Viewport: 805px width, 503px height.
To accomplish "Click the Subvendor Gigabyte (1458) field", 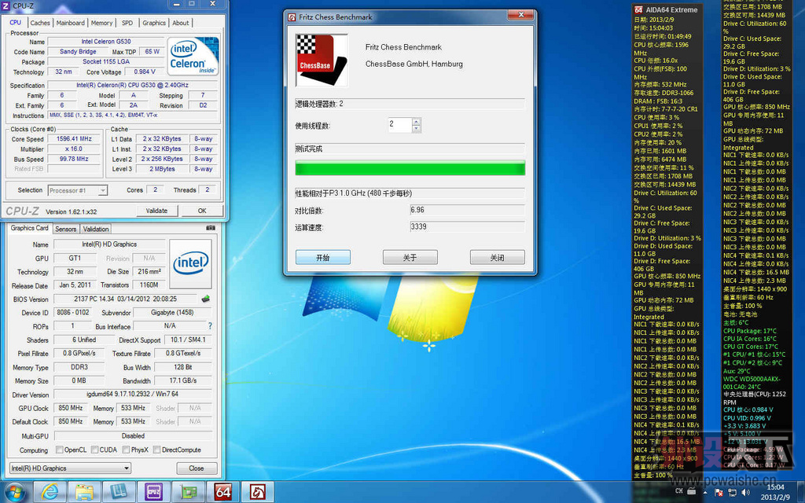I will point(172,312).
